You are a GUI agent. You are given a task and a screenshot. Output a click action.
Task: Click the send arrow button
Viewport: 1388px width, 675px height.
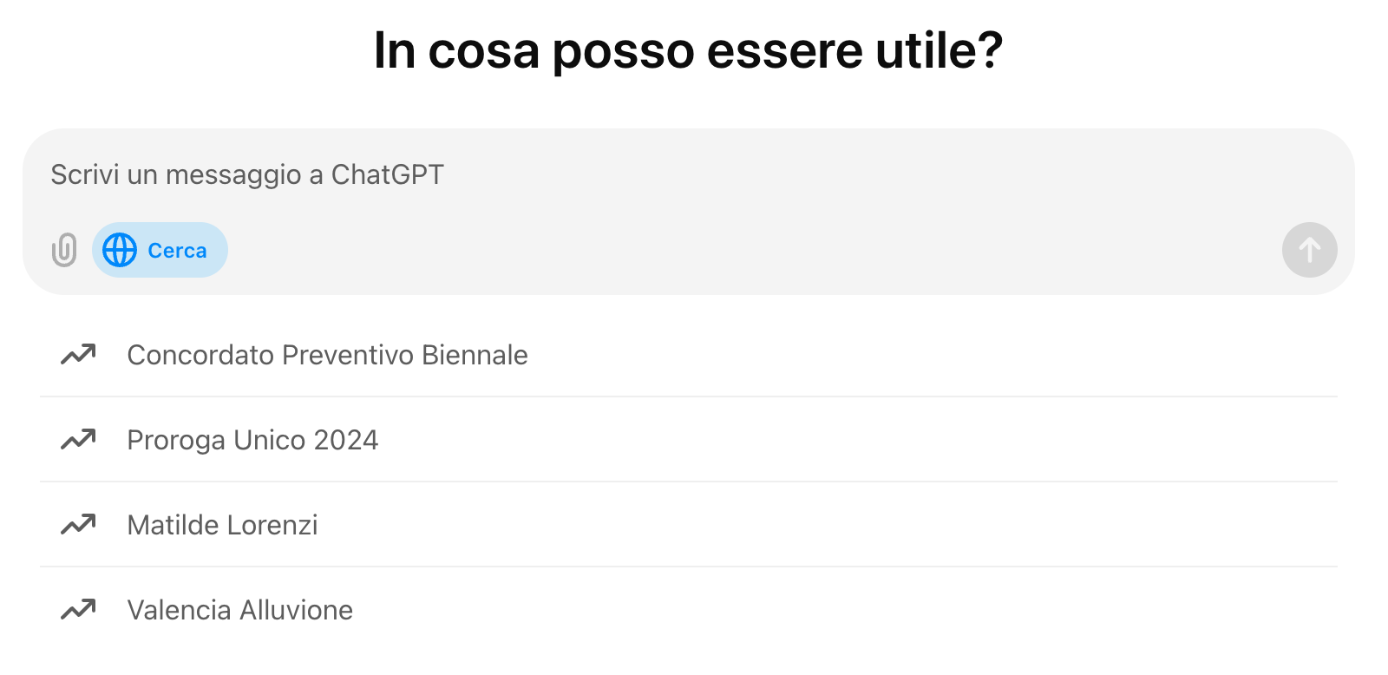[x=1309, y=250]
